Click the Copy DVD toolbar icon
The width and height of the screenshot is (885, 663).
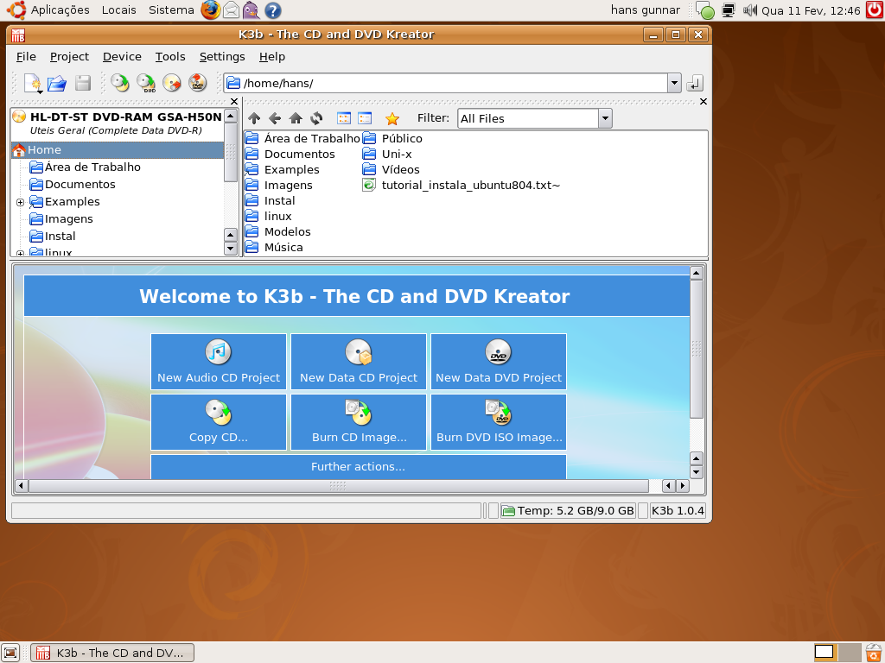click(x=145, y=84)
